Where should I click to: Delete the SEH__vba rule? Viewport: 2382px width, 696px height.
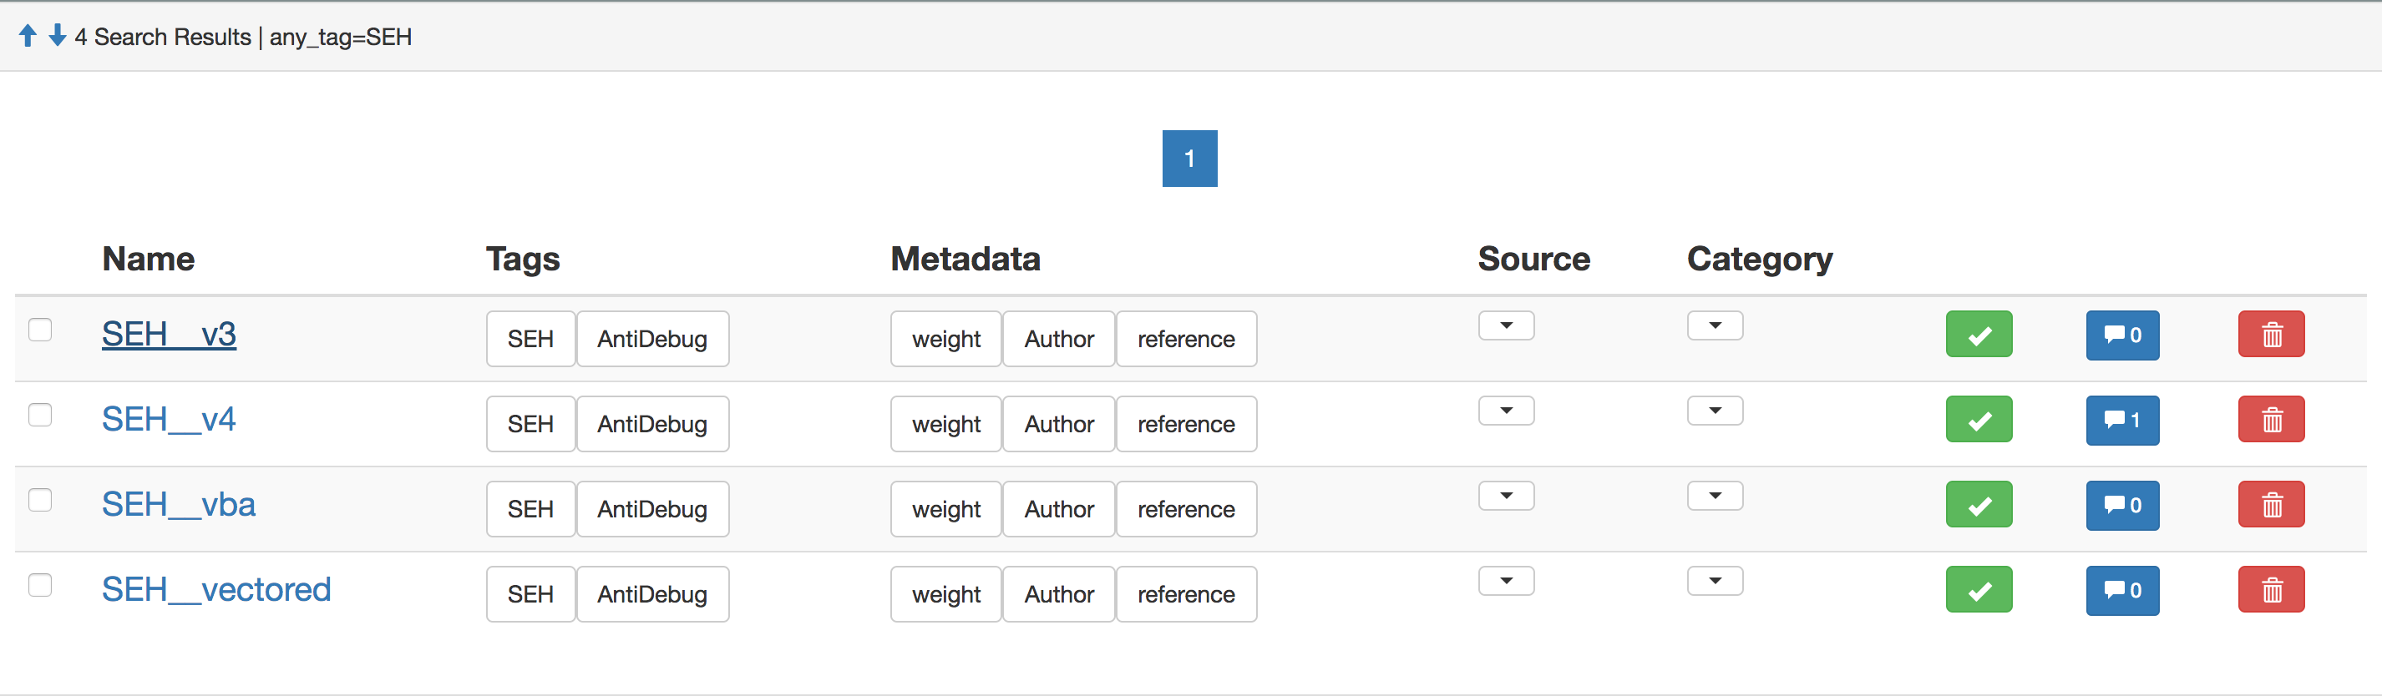[2270, 506]
